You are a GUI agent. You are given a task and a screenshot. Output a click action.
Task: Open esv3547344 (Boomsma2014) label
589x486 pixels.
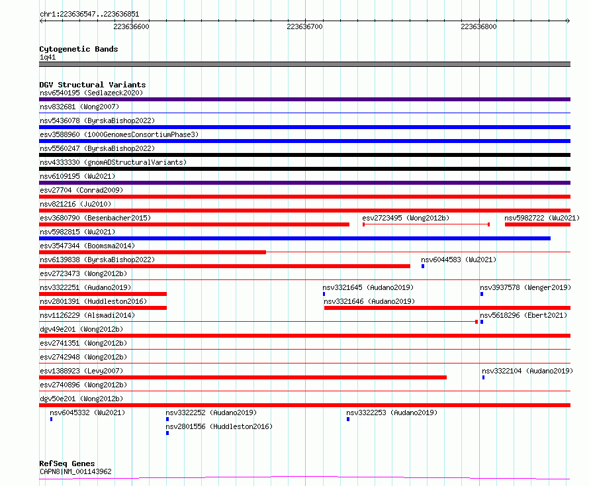coord(87,246)
